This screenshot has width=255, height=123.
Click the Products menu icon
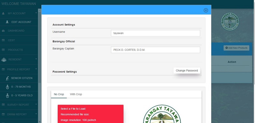3,50
